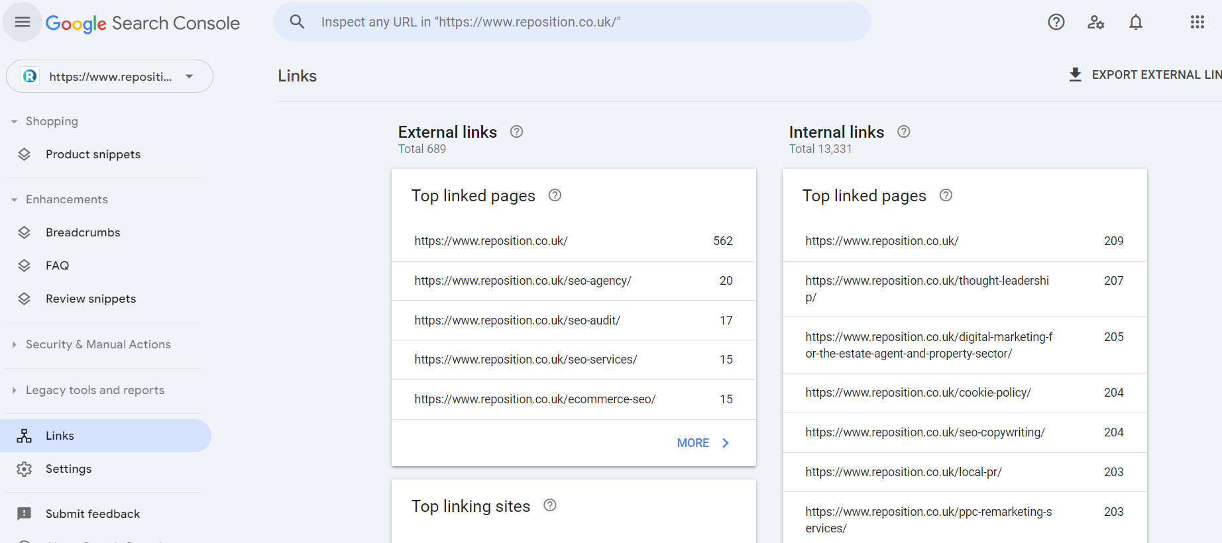Open internal row for homepage with 209 links
This screenshot has width=1222, height=543.
pyautogui.click(x=965, y=241)
